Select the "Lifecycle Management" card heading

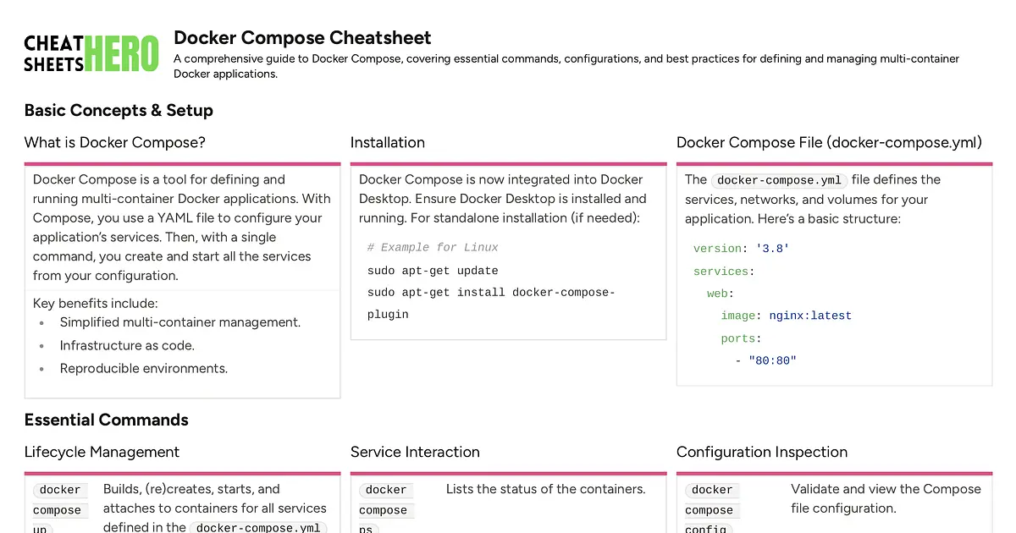[x=102, y=452]
